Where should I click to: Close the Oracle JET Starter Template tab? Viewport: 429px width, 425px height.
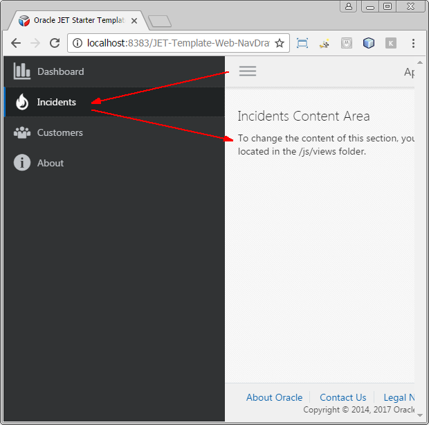coord(134,21)
